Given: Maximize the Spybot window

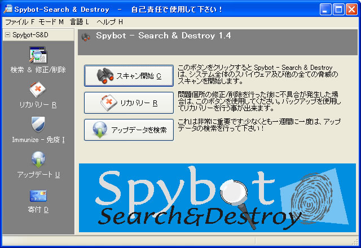Looking at the screenshot, I should click(x=338, y=10).
